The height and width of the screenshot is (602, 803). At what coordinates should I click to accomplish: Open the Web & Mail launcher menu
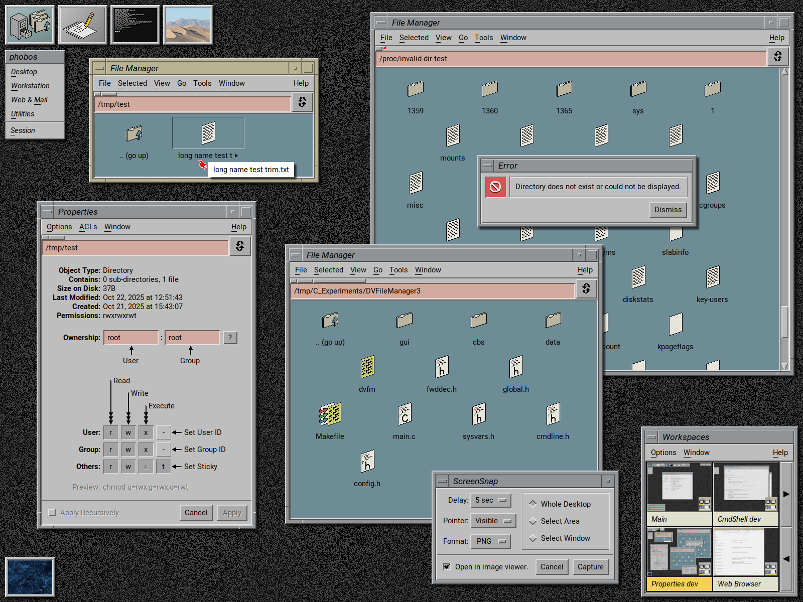click(x=35, y=100)
